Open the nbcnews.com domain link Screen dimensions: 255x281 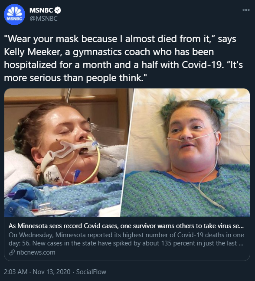click(36, 252)
